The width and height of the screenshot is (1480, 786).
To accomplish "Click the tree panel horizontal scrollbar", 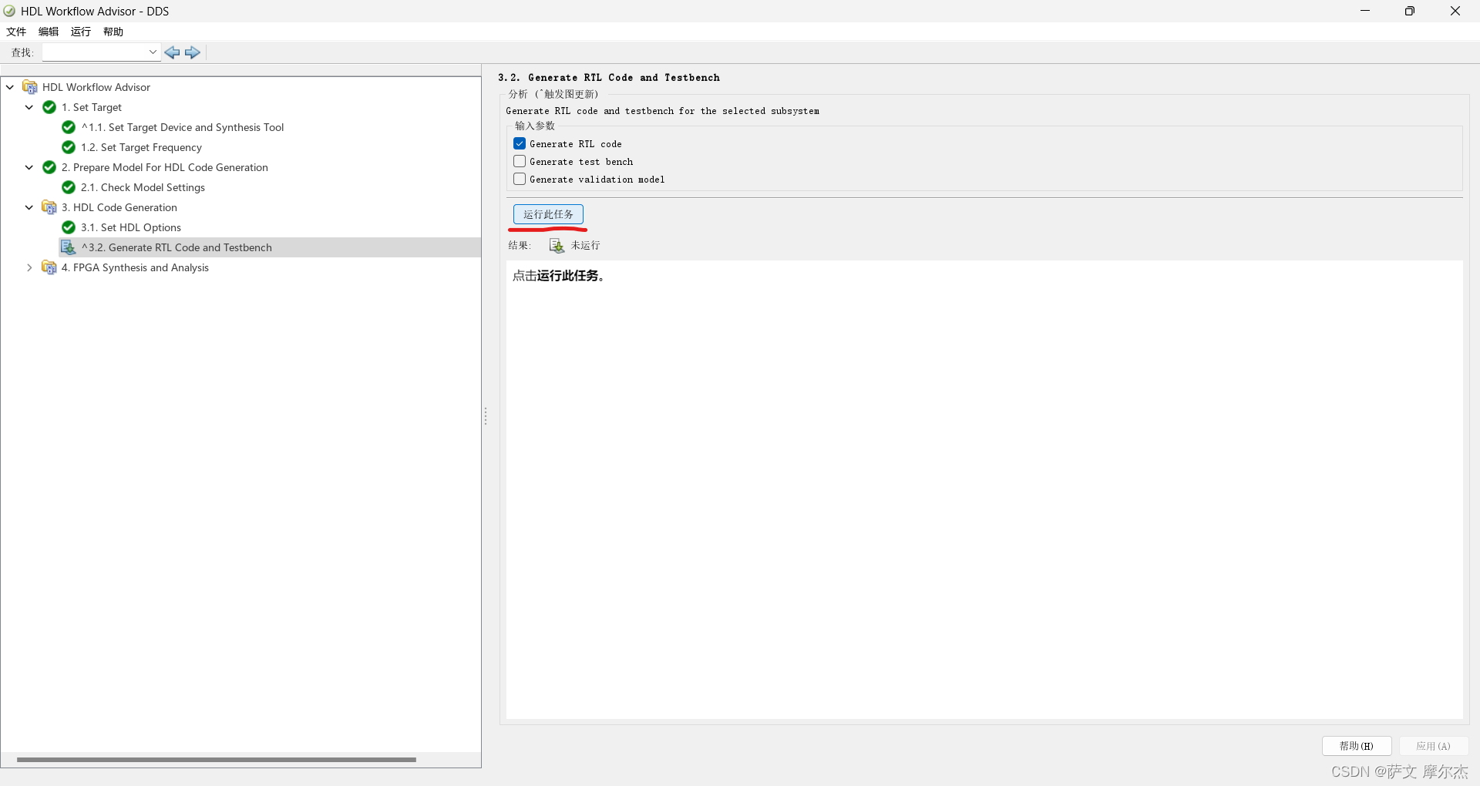I will tap(217, 760).
